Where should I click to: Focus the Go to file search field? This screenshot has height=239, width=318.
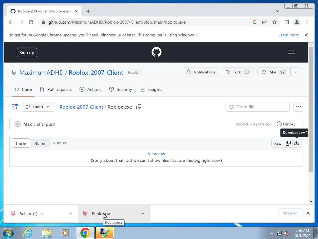[x=257, y=107]
